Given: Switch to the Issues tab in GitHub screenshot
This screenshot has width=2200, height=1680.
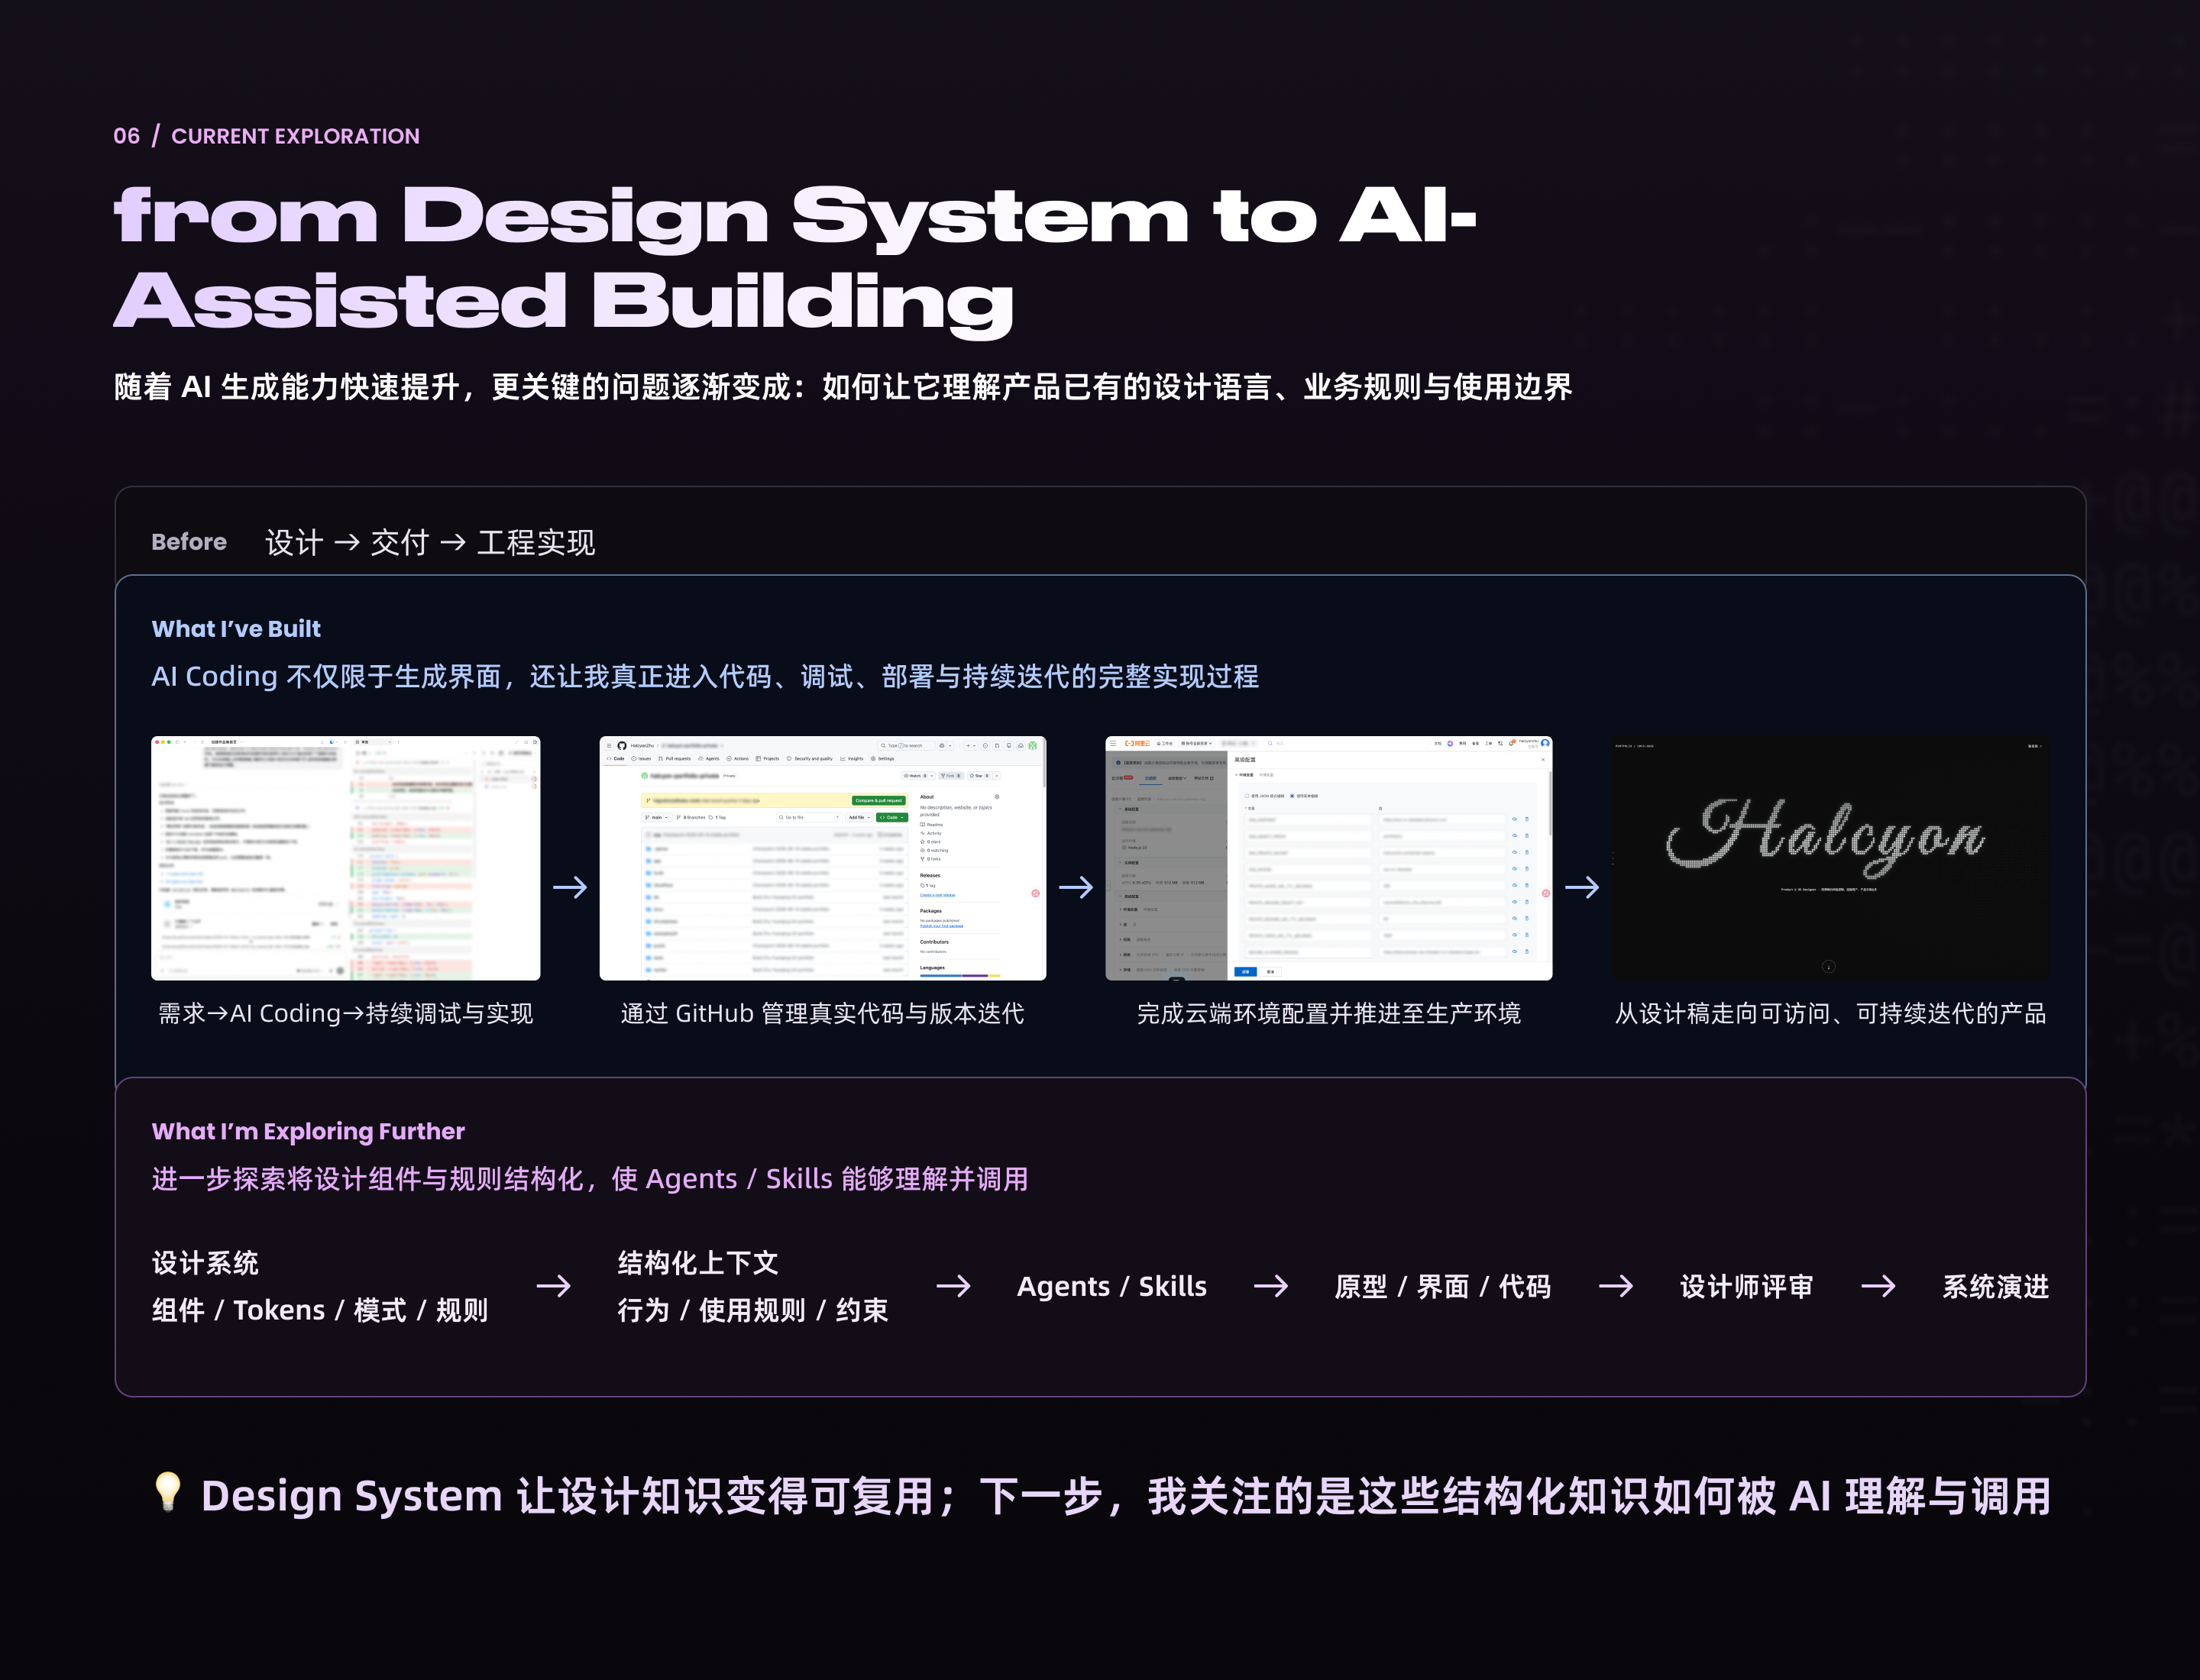Looking at the screenshot, I should (642, 759).
